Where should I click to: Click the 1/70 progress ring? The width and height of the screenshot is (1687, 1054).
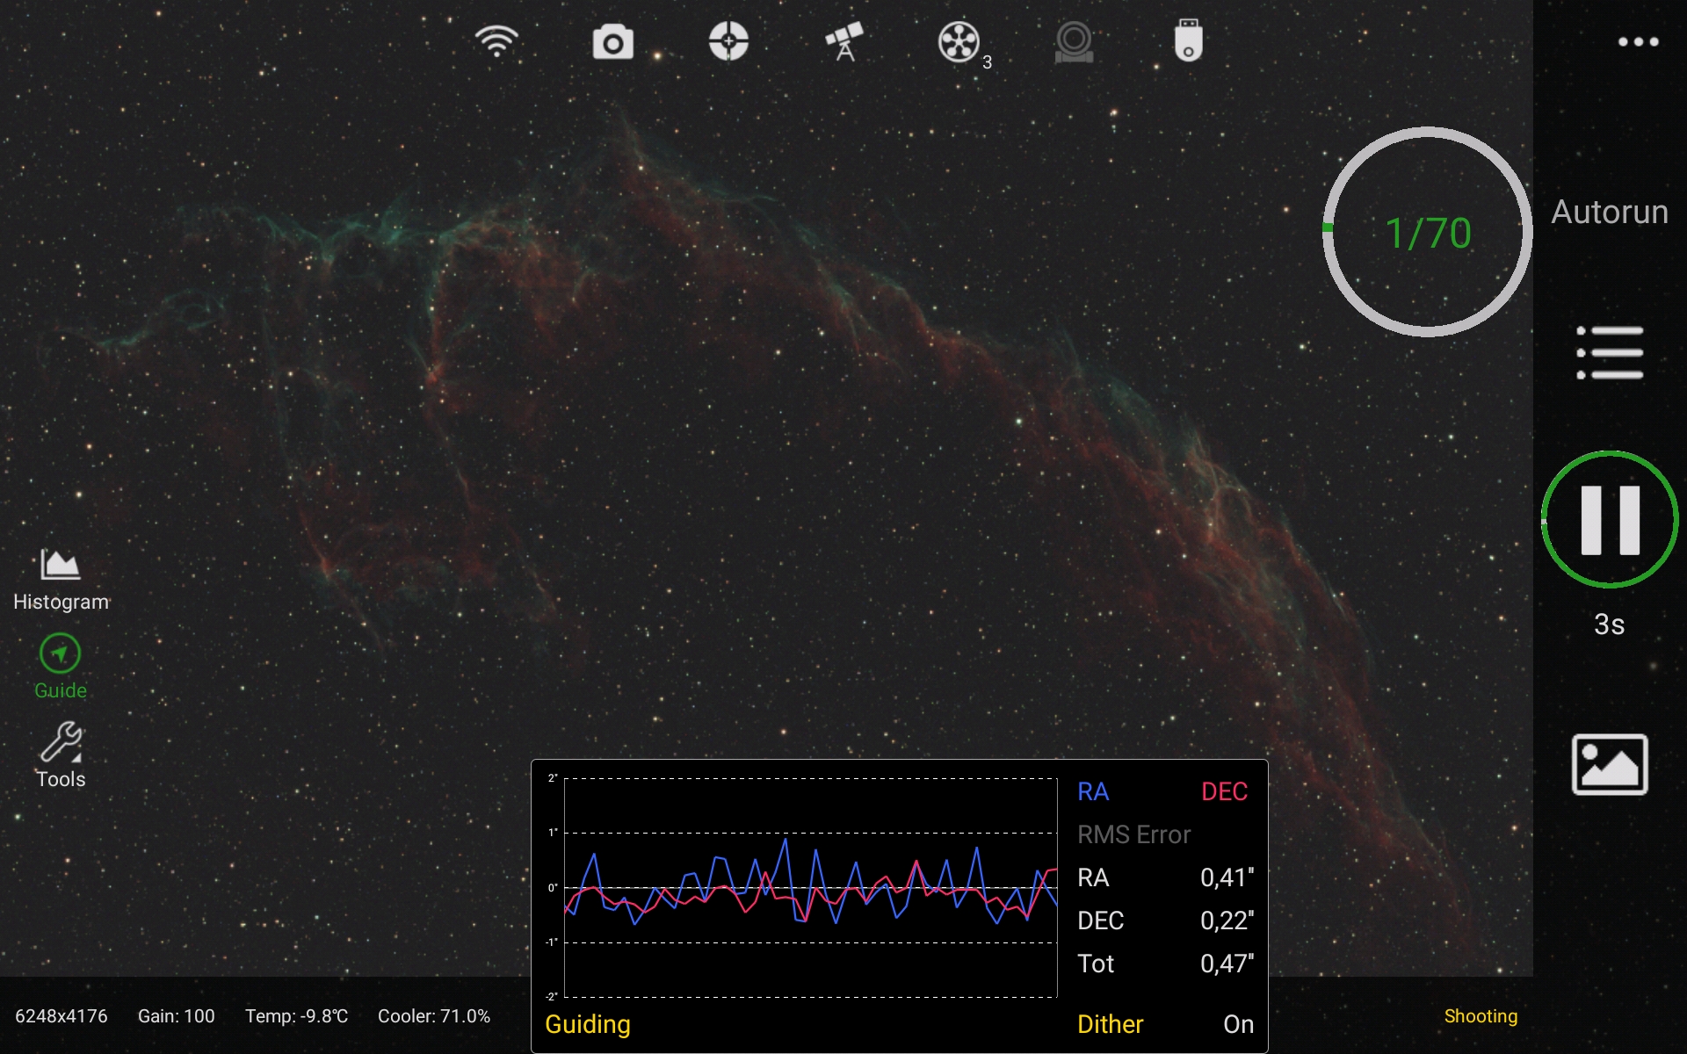point(1428,233)
